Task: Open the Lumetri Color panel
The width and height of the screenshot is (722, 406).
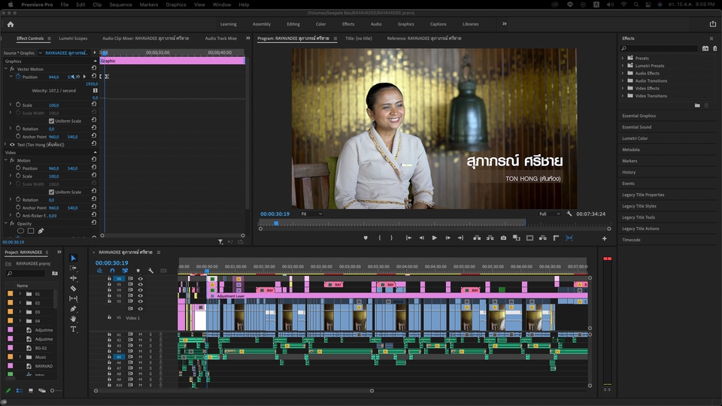Action: click(x=635, y=138)
